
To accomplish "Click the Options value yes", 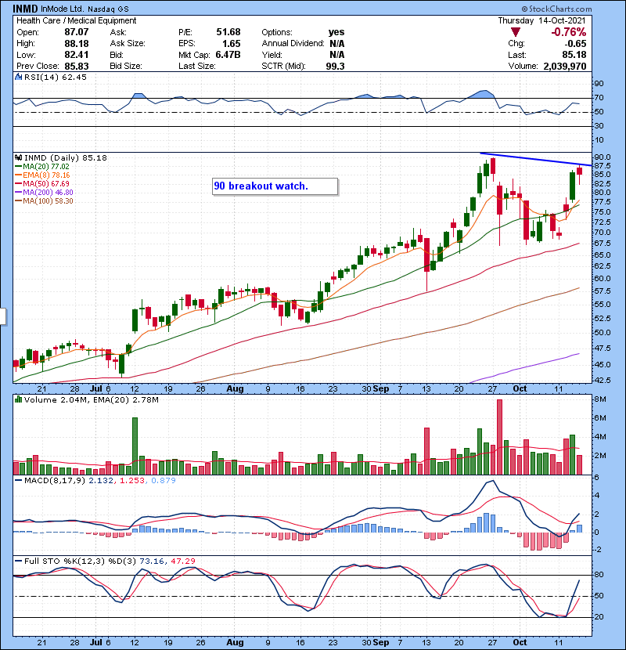I will 336,32.
